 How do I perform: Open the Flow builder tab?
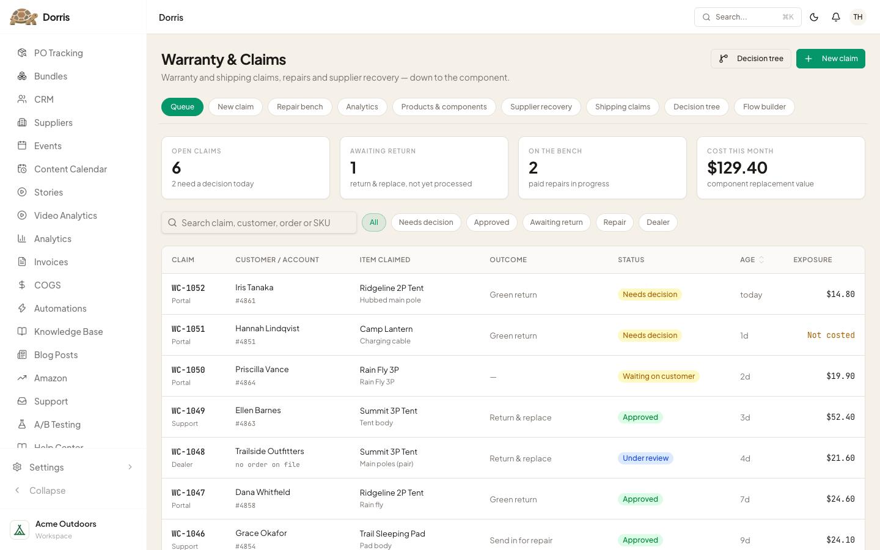pyautogui.click(x=765, y=106)
